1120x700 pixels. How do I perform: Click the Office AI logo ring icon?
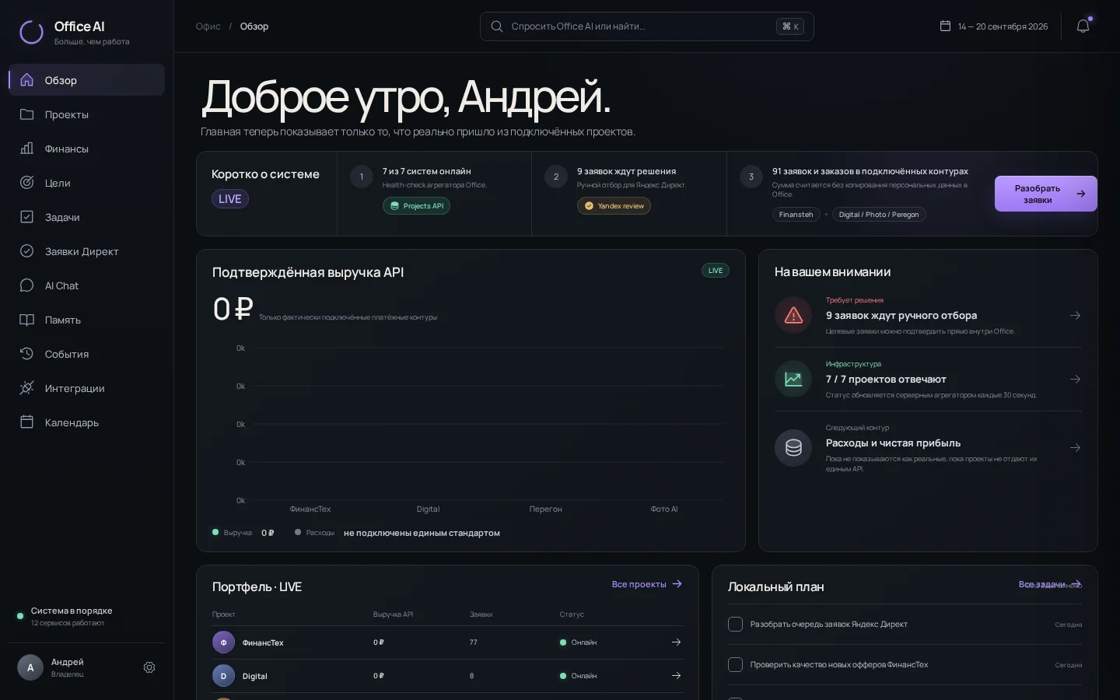click(31, 32)
